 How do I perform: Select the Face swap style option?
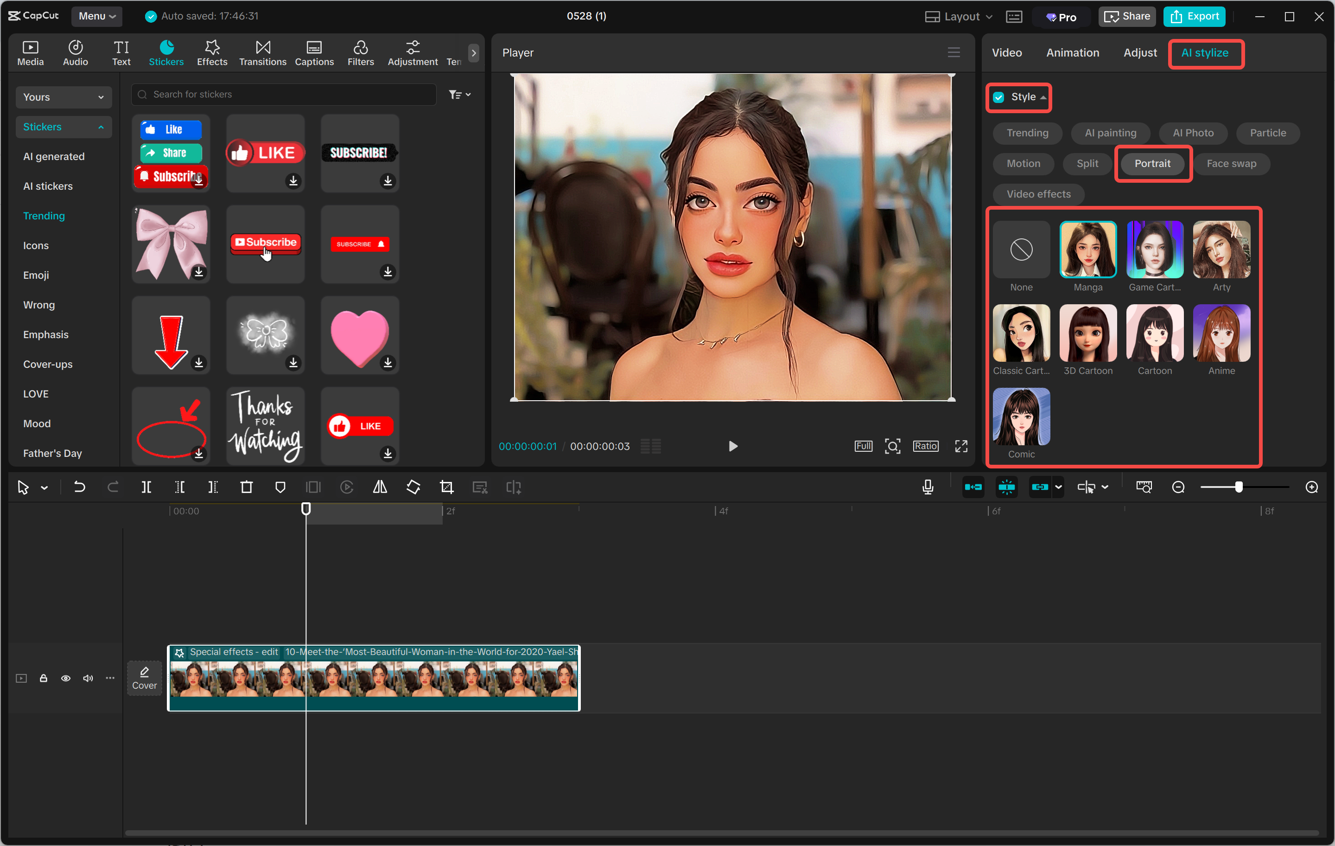1231,164
